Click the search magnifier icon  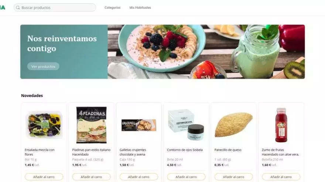tap(18, 8)
